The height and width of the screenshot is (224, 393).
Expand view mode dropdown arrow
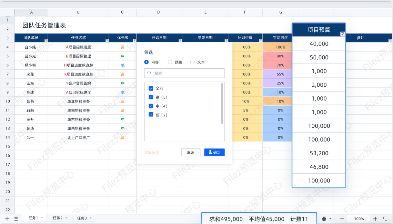tap(330, 219)
